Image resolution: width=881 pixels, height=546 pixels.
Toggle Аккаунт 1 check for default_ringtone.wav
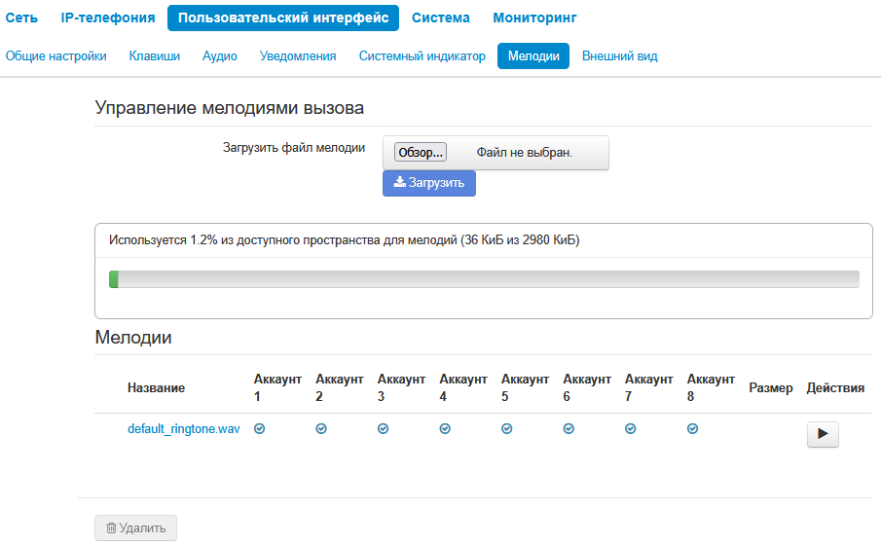[260, 428]
